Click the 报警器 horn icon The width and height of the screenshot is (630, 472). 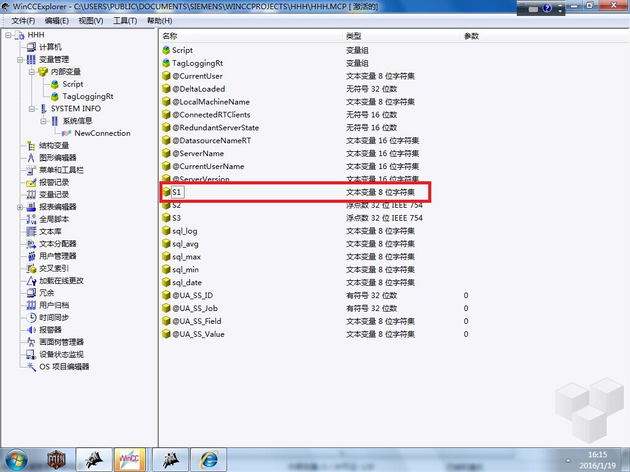[x=31, y=330]
